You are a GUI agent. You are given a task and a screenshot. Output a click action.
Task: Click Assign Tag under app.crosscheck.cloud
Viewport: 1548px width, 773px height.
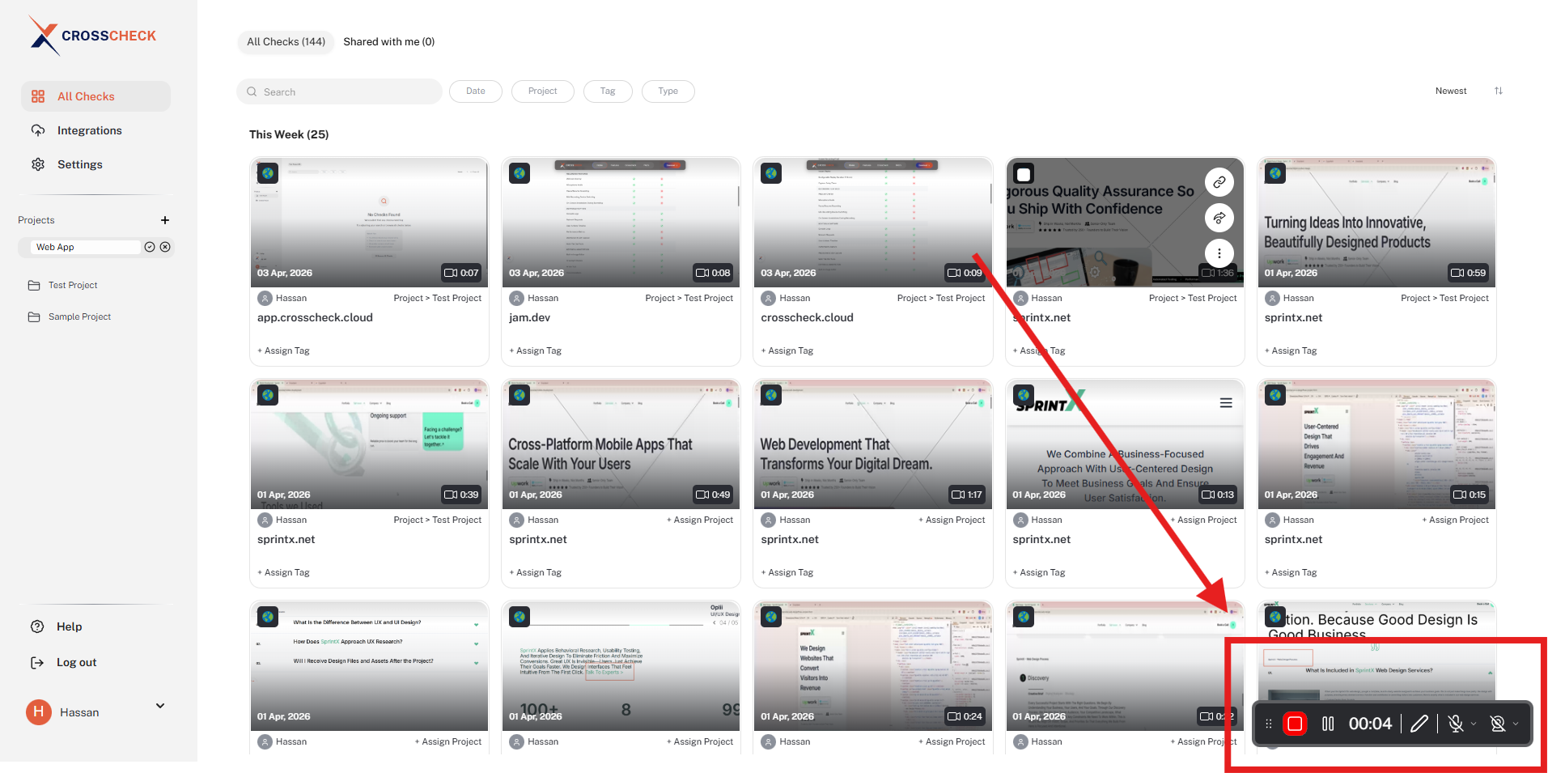point(284,350)
